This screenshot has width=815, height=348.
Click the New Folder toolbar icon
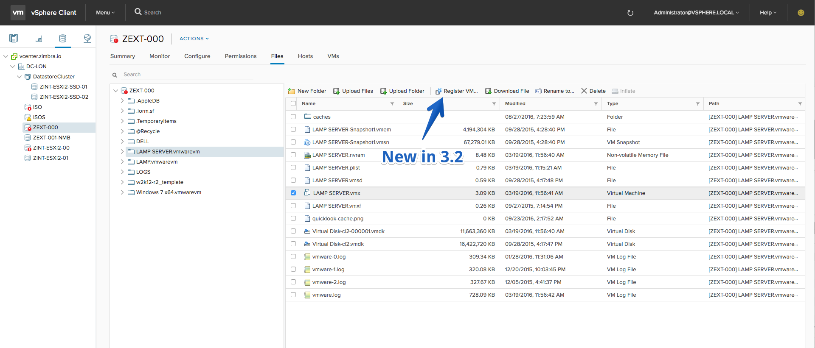[x=292, y=91]
